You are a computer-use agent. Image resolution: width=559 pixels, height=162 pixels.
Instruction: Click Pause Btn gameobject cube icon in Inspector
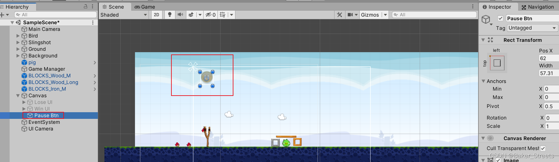tap(486, 20)
